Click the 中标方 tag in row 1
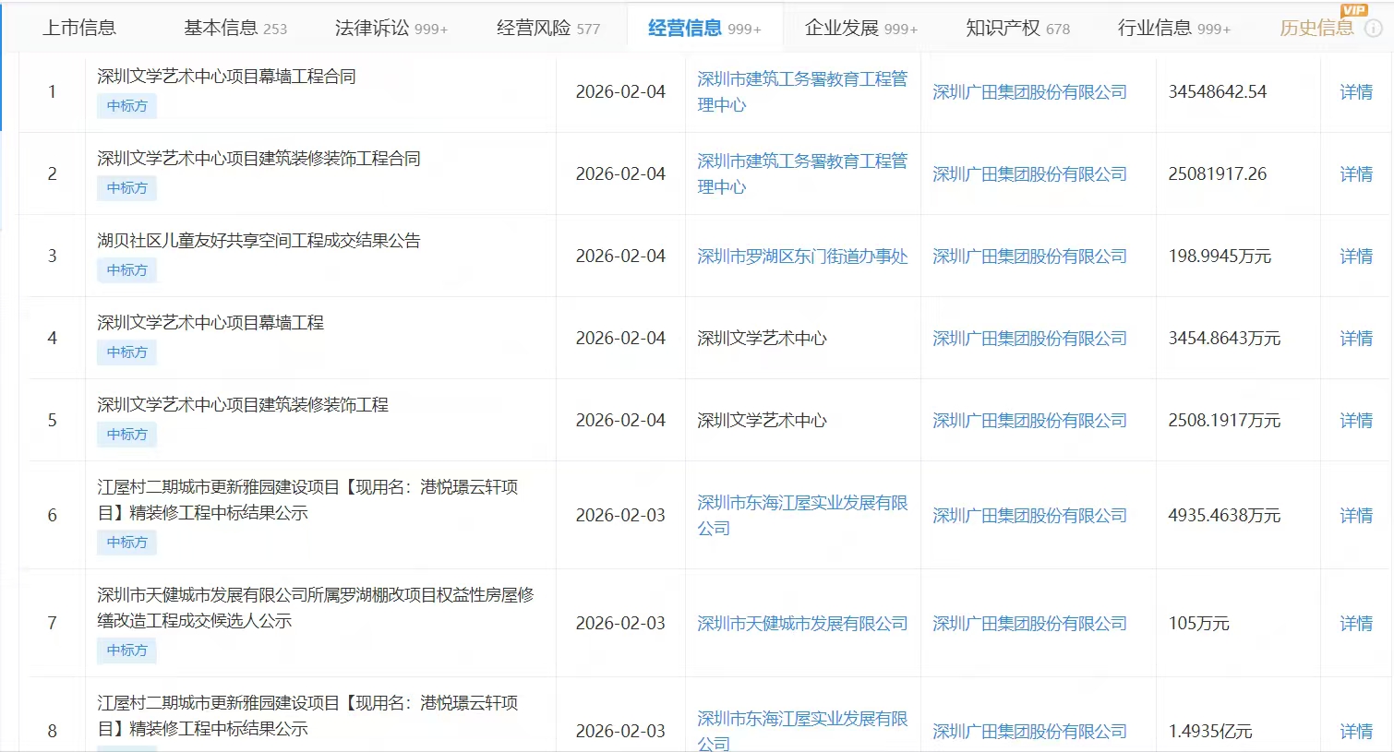This screenshot has width=1394, height=752. coord(126,106)
